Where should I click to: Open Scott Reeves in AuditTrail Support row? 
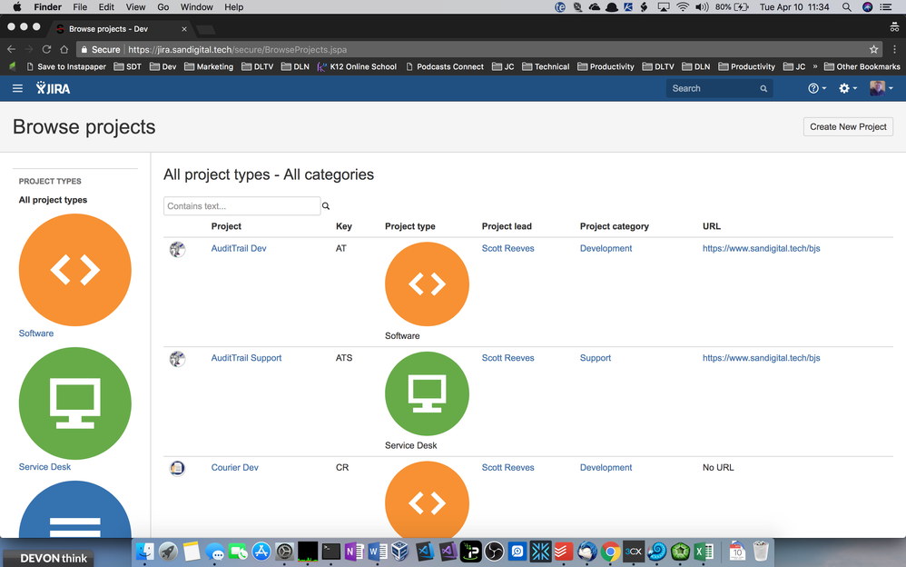507,358
